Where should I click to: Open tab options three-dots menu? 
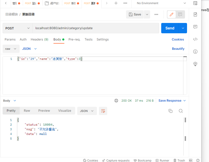pos(125,3)
